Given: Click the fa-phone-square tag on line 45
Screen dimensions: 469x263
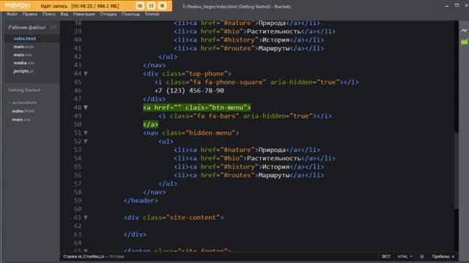Looking at the screenshot, I should pyautogui.click(x=256, y=83).
